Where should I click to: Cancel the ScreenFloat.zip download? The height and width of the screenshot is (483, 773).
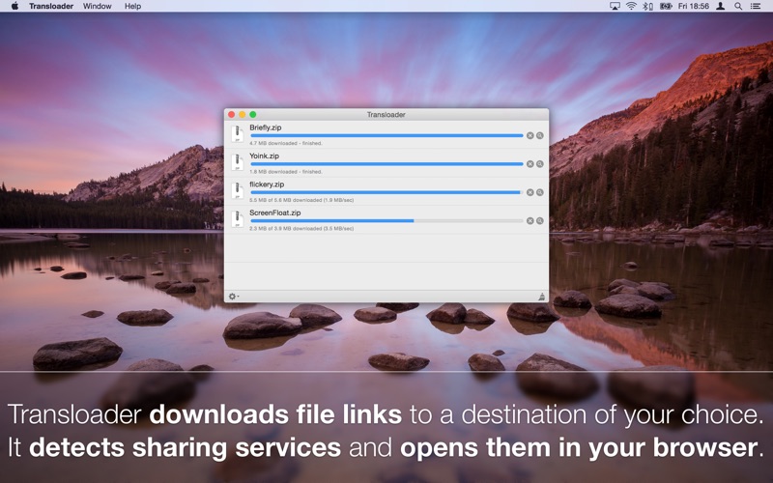(530, 220)
